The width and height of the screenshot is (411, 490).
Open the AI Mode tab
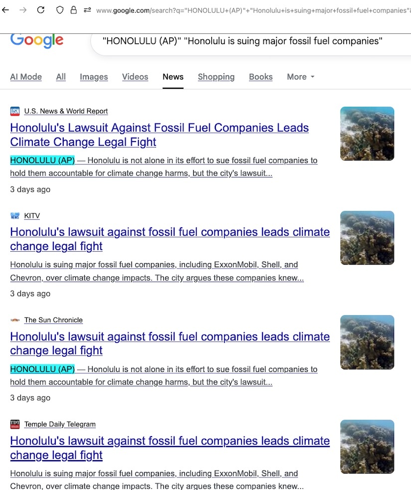pyautogui.click(x=26, y=77)
